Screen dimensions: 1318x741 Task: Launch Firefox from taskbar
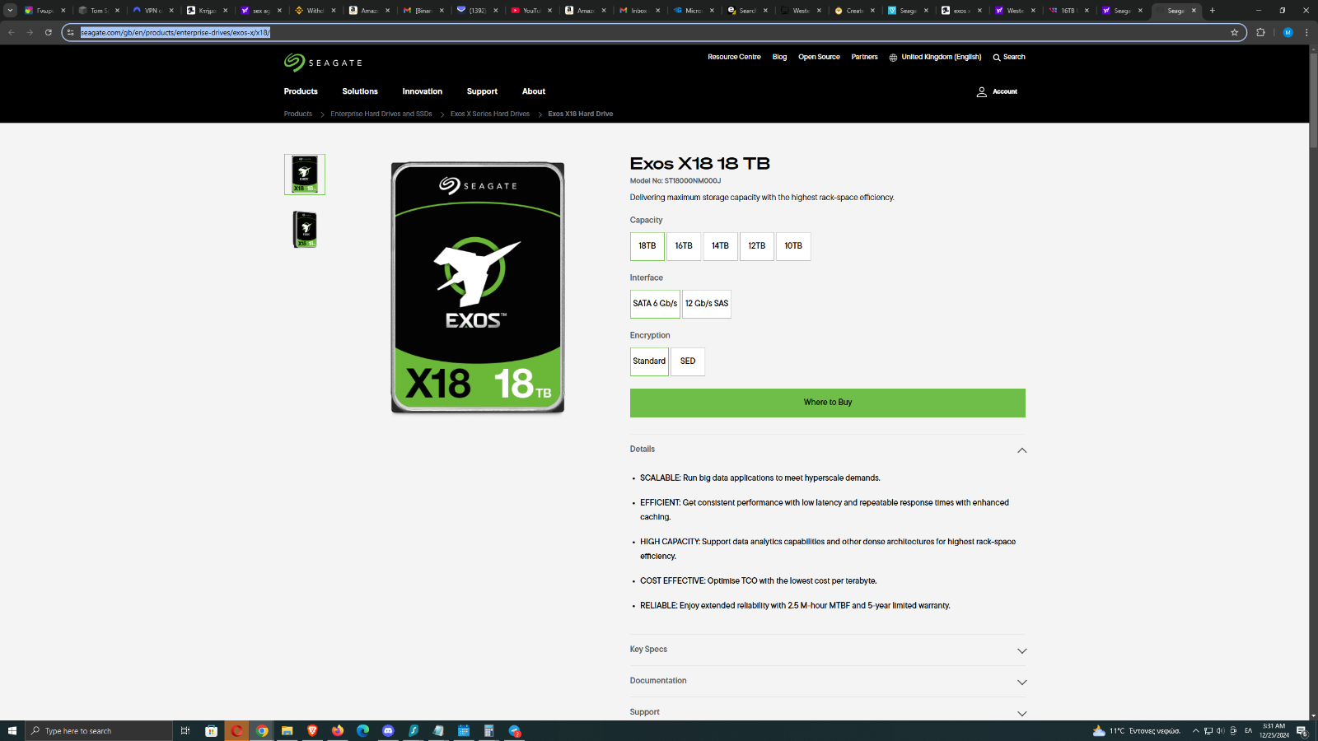(338, 731)
